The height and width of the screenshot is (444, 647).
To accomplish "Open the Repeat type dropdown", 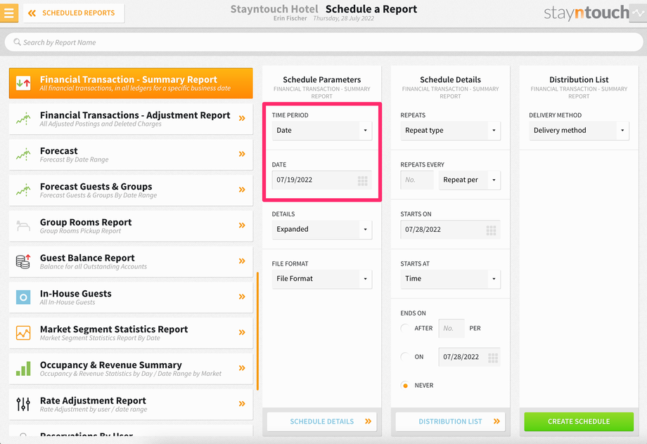I will [x=450, y=130].
